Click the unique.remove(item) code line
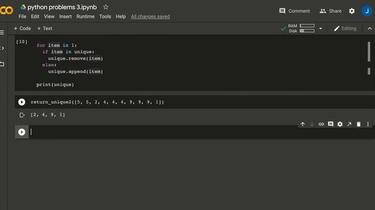 [76, 58]
